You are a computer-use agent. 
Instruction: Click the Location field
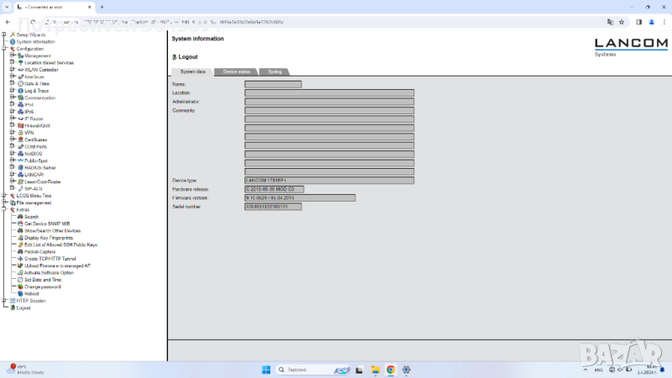click(x=329, y=93)
